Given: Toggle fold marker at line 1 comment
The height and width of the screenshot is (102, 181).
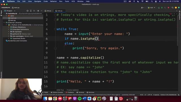Looking at the screenshot, I should (x=55, y=15).
